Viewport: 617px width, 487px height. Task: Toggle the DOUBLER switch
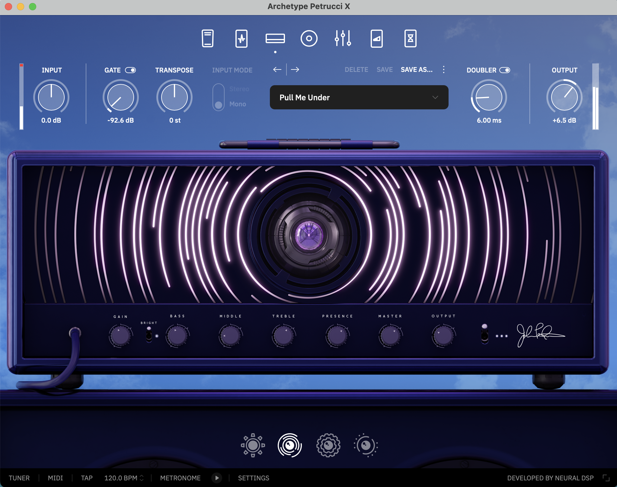tap(505, 70)
